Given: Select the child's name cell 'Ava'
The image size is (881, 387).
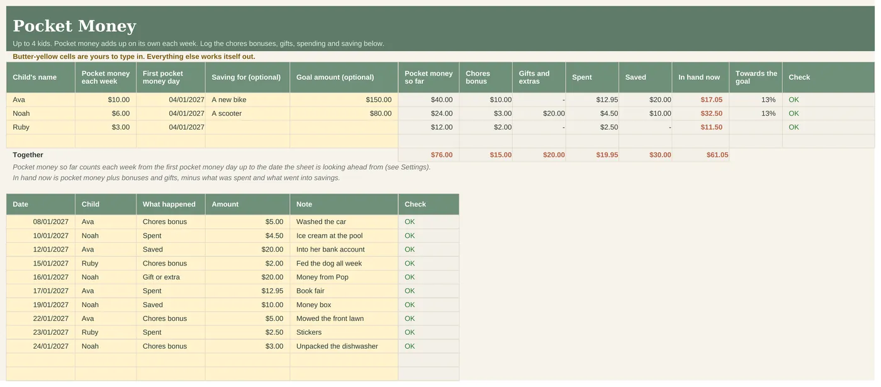Looking at the screenshot, I should point(41,99).
